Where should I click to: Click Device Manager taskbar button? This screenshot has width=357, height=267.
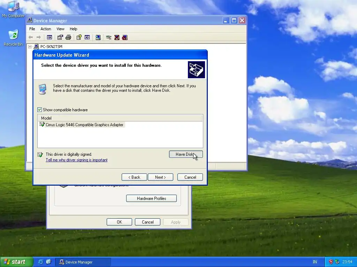83,262
